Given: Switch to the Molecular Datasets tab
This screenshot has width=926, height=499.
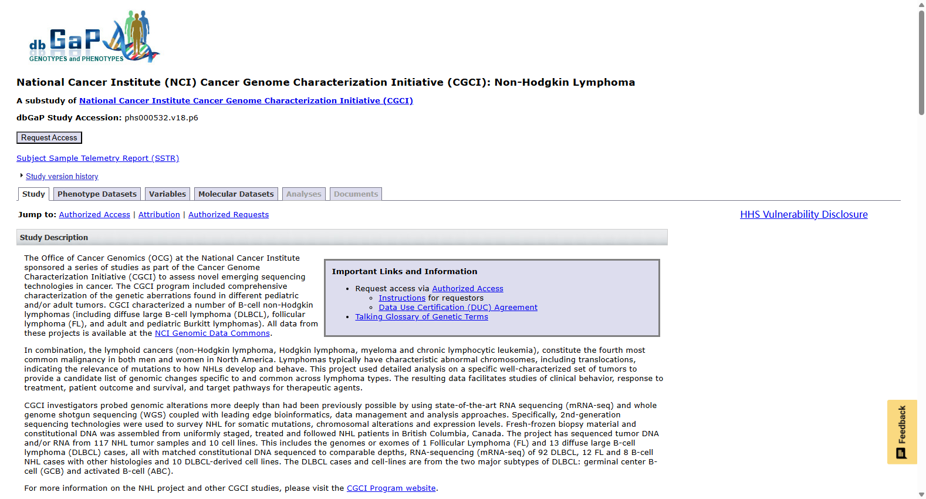Looking at the screenshot, I should pos(236,194).
